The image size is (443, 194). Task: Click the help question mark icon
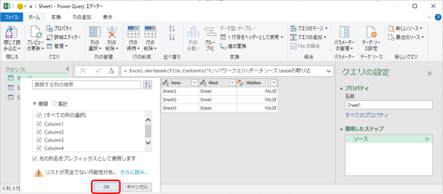tap(438, 17)
